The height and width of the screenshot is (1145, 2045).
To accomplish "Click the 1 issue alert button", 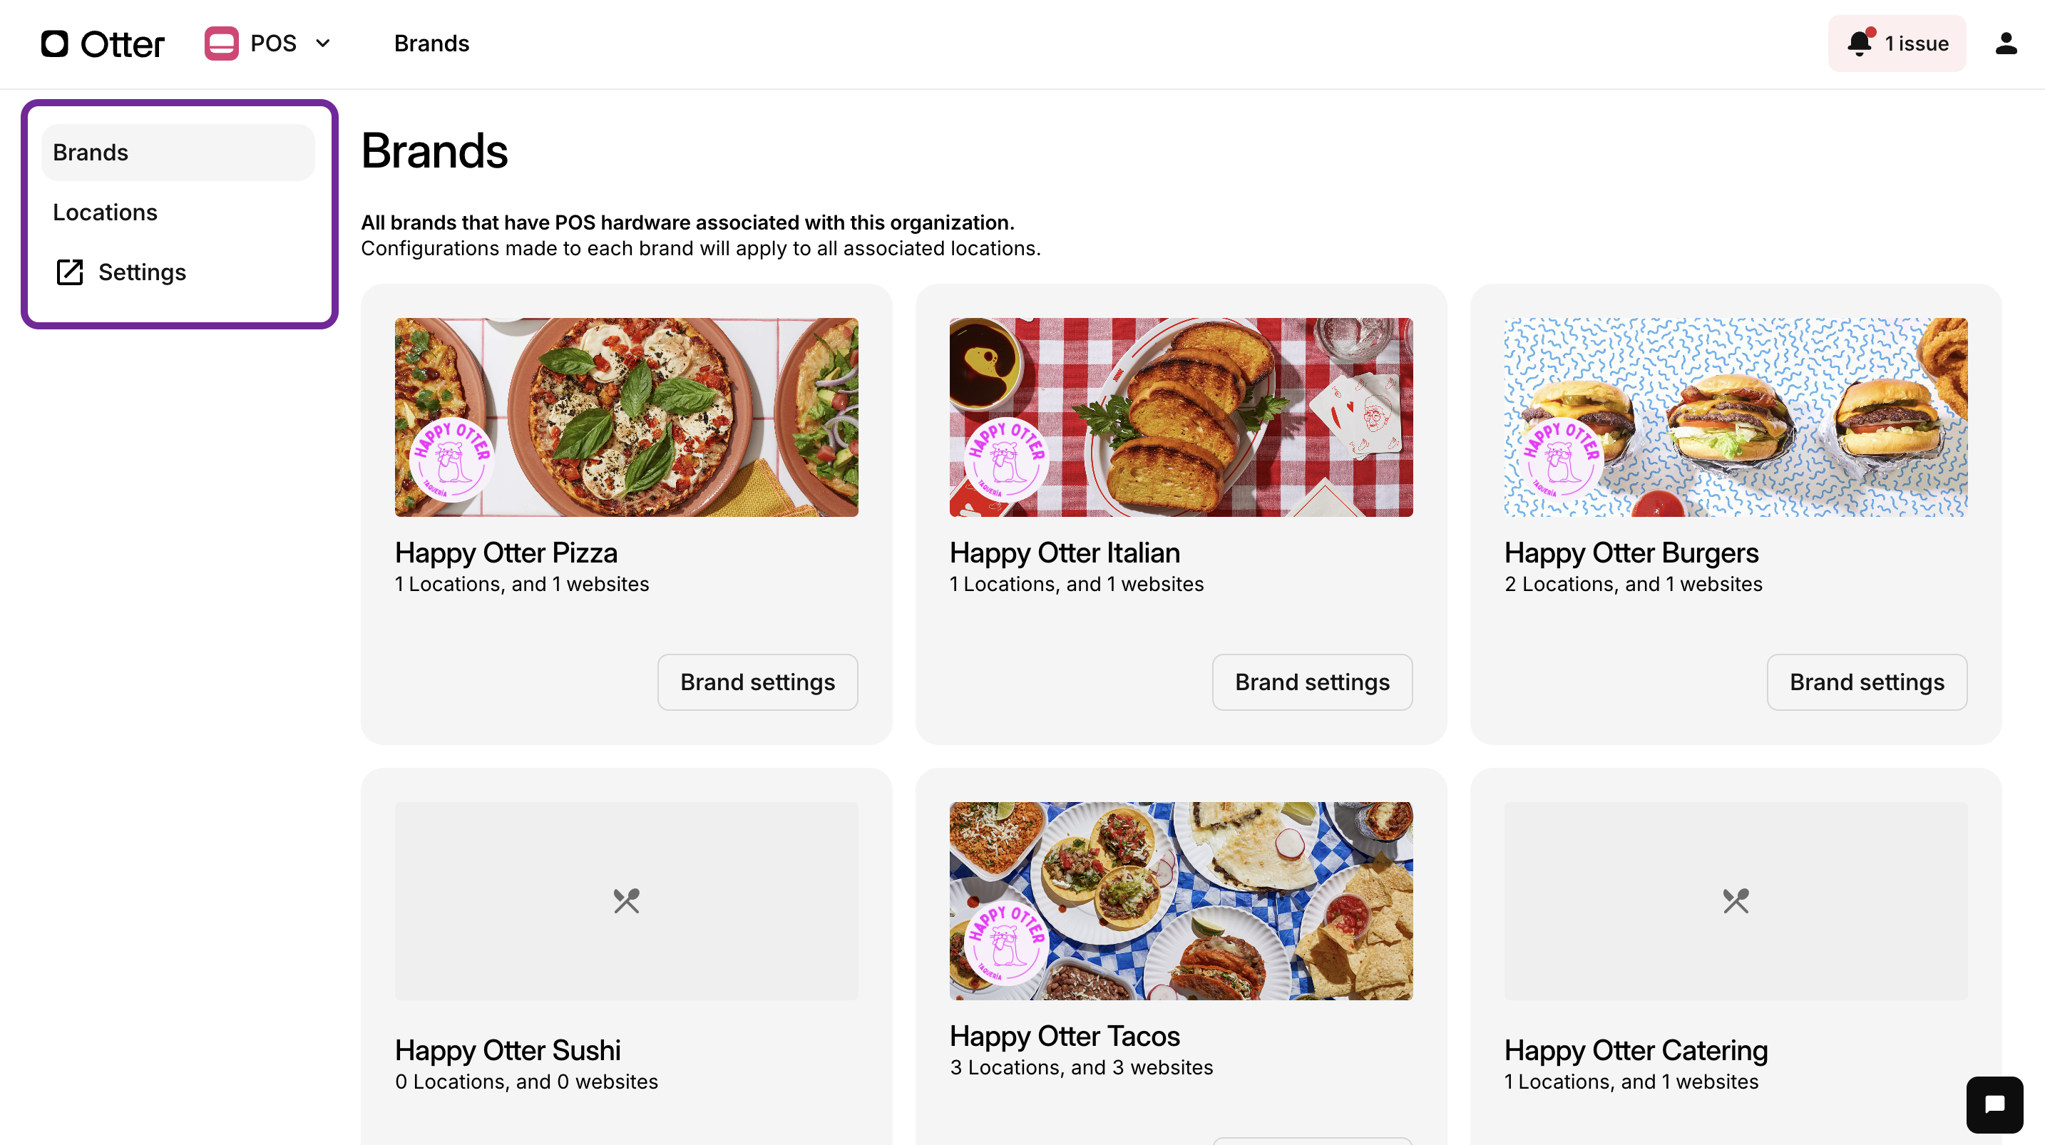I will click(1897, 43).
